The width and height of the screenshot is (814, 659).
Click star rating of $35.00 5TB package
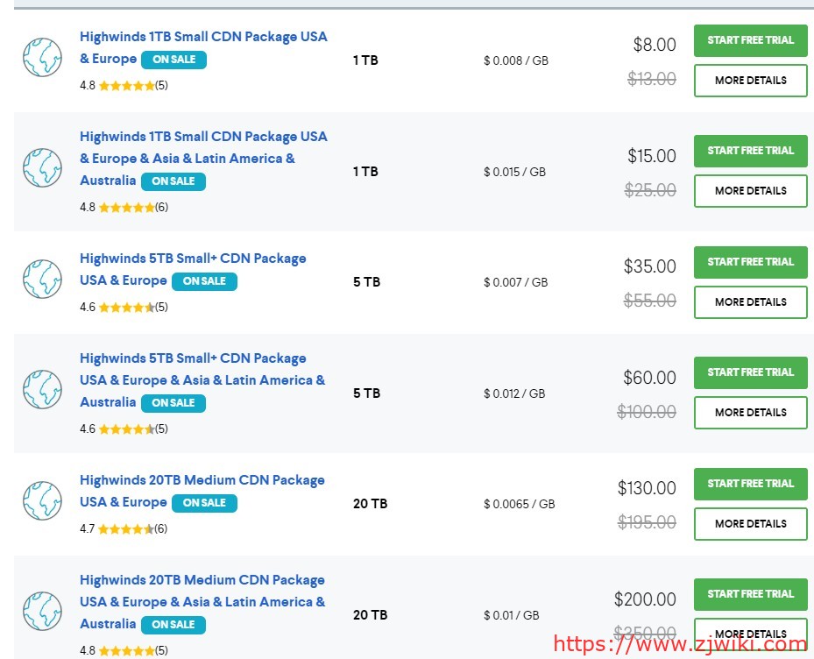pos(126,308)
